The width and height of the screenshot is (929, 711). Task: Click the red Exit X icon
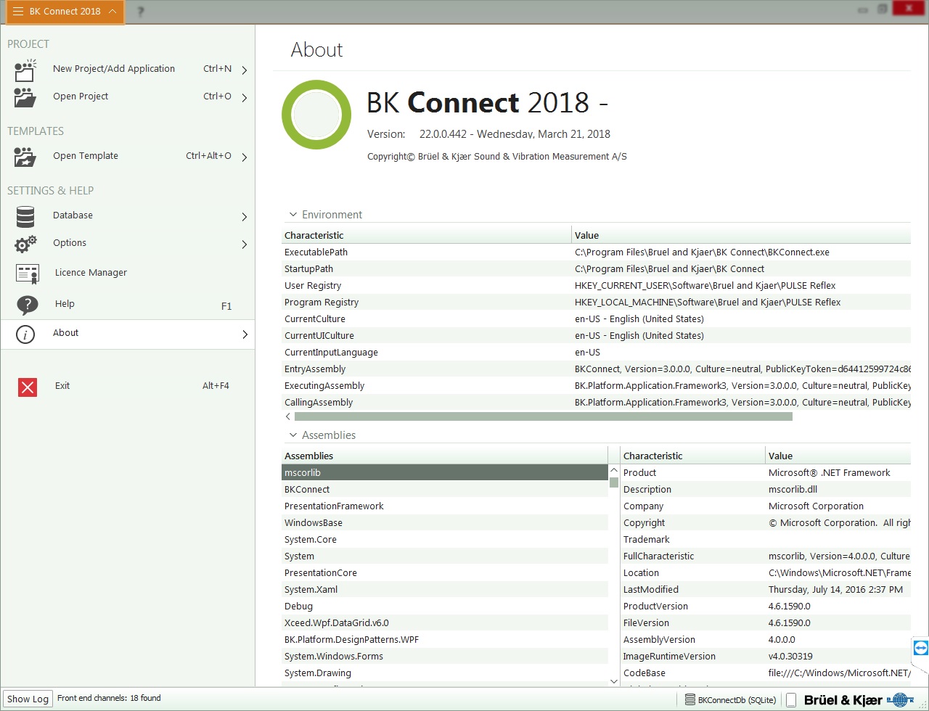pos(28,387)
